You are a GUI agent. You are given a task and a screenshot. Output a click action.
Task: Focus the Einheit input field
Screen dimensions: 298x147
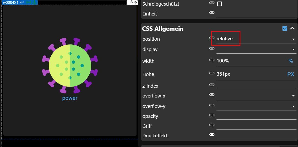click(x=256, y=13)
